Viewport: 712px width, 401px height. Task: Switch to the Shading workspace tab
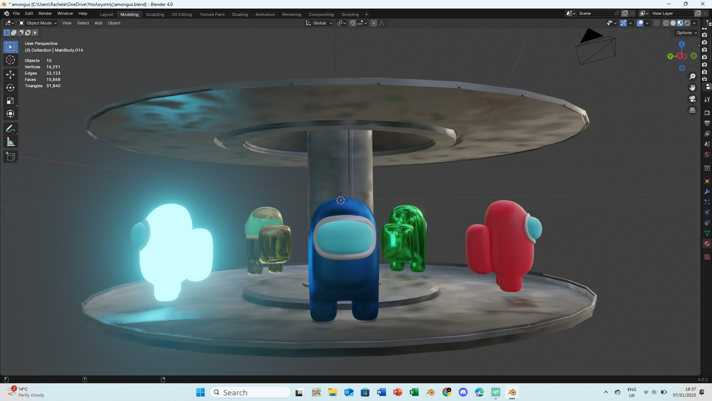tap(240, 14)
